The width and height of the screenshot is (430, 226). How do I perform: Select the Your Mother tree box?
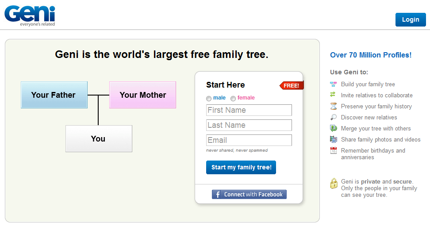[142, 95]
